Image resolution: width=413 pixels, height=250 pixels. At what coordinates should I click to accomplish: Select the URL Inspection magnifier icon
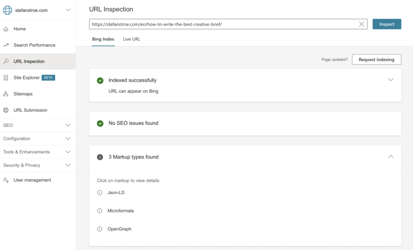click(6, 62)
